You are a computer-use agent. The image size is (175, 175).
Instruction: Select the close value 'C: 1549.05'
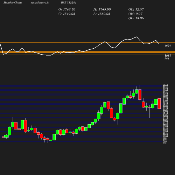67,14
